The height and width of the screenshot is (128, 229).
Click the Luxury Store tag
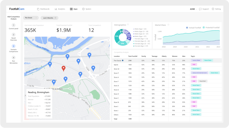(196, 60)
